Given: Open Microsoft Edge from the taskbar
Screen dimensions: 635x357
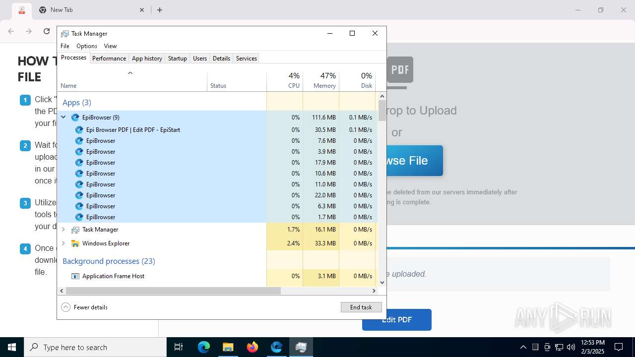Looking at the screenshot, I should 204,347.
